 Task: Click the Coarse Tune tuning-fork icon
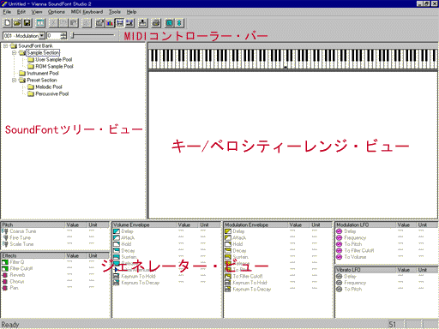[5, 231]
